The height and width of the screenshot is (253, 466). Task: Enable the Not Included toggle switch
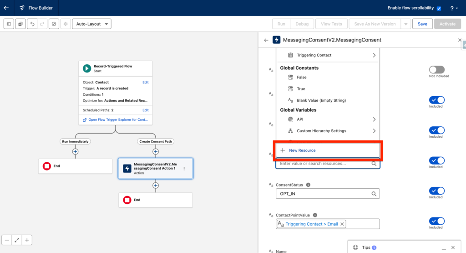point(436,70)
